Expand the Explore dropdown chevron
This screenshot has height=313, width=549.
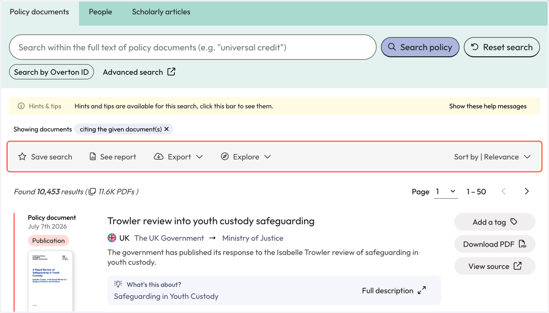click(268, 156)
